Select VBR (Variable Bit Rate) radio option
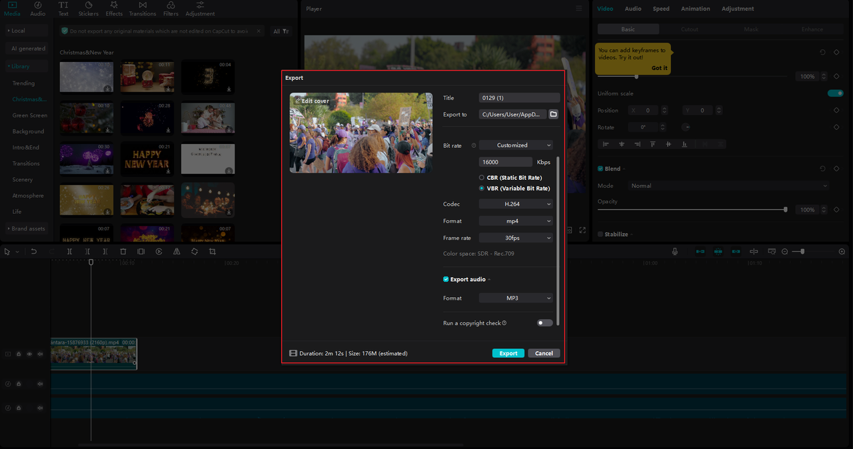The height and width of the screenshot is (449, 853). 482,189
